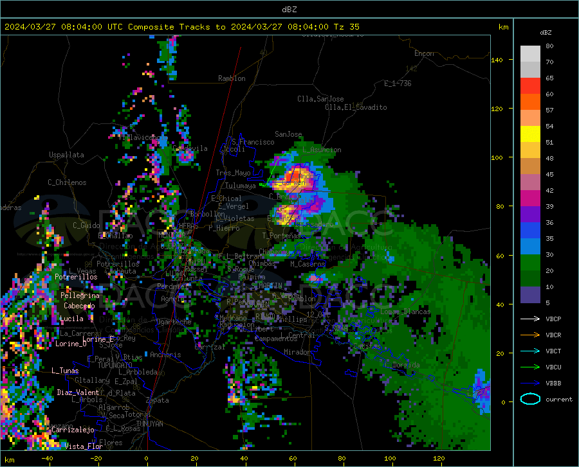Click the 'Diaz_Valent' map label

78,392
